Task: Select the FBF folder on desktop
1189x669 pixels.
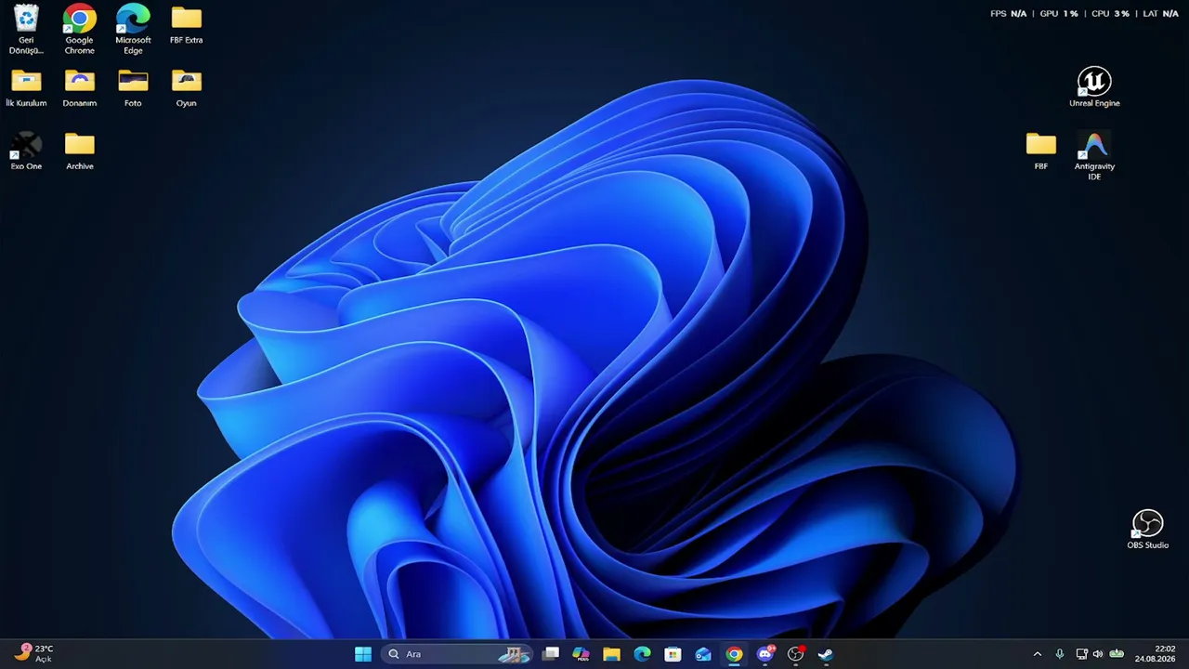Action: point(1040,151)
